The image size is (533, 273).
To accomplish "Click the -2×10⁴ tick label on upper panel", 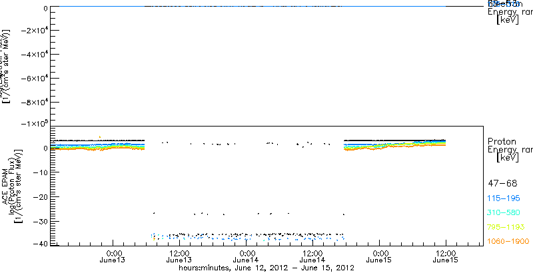I will (x=34, y=30).
